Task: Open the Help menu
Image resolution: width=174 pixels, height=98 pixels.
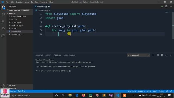Action: (x=51, y=2)
